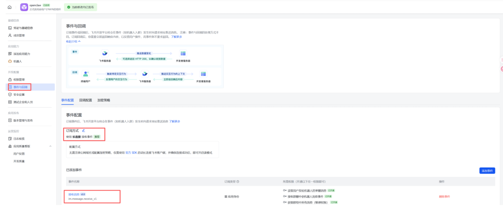Open the openclaw app logo
Image resolution: width=503 pixels, height=210 pixels.
click(24, 7)
